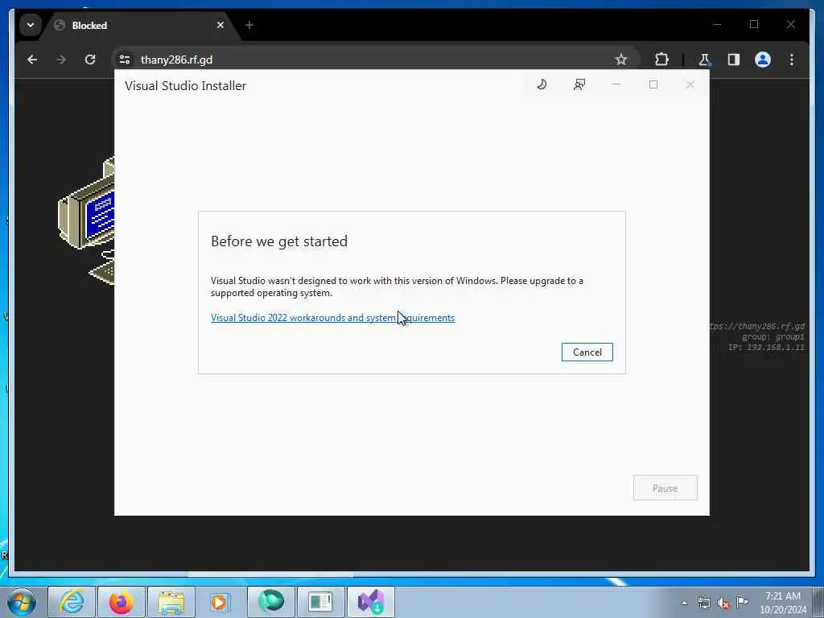Open the Action Center flag icon
This screenshot has width=824, height=618.
pyautogui.click(x=742, y=602)
